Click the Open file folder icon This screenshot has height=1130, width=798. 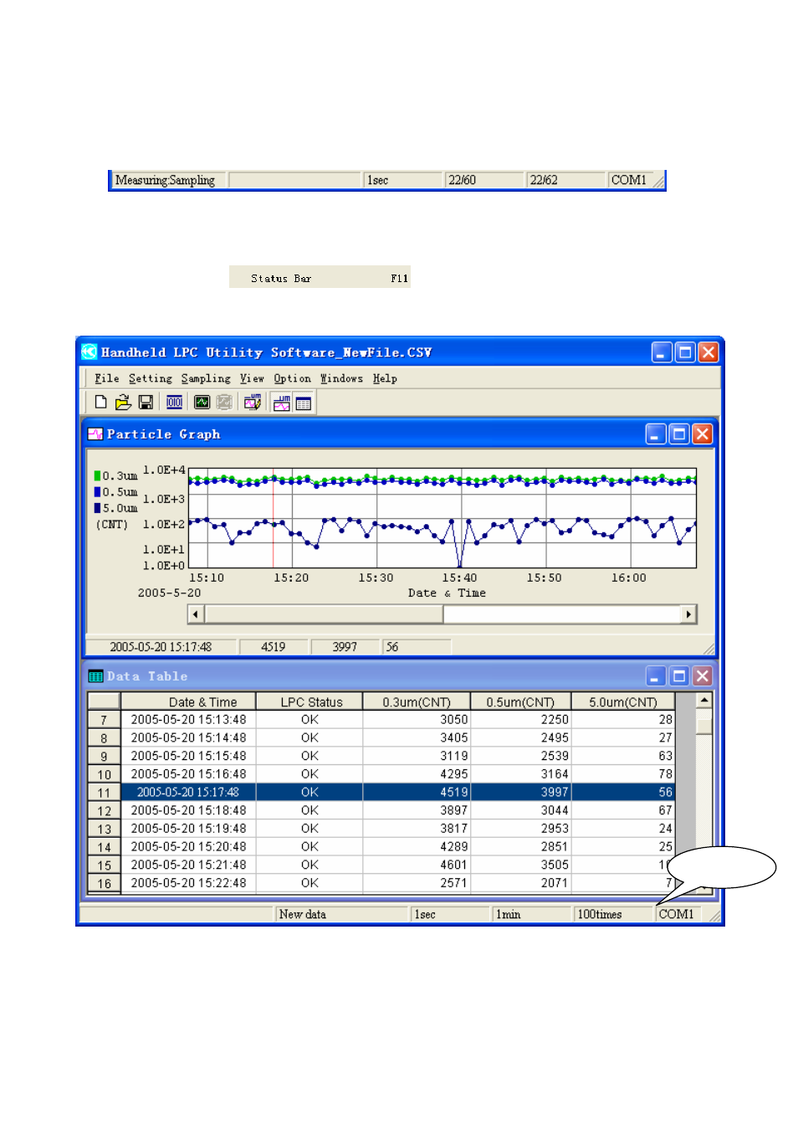123,403
